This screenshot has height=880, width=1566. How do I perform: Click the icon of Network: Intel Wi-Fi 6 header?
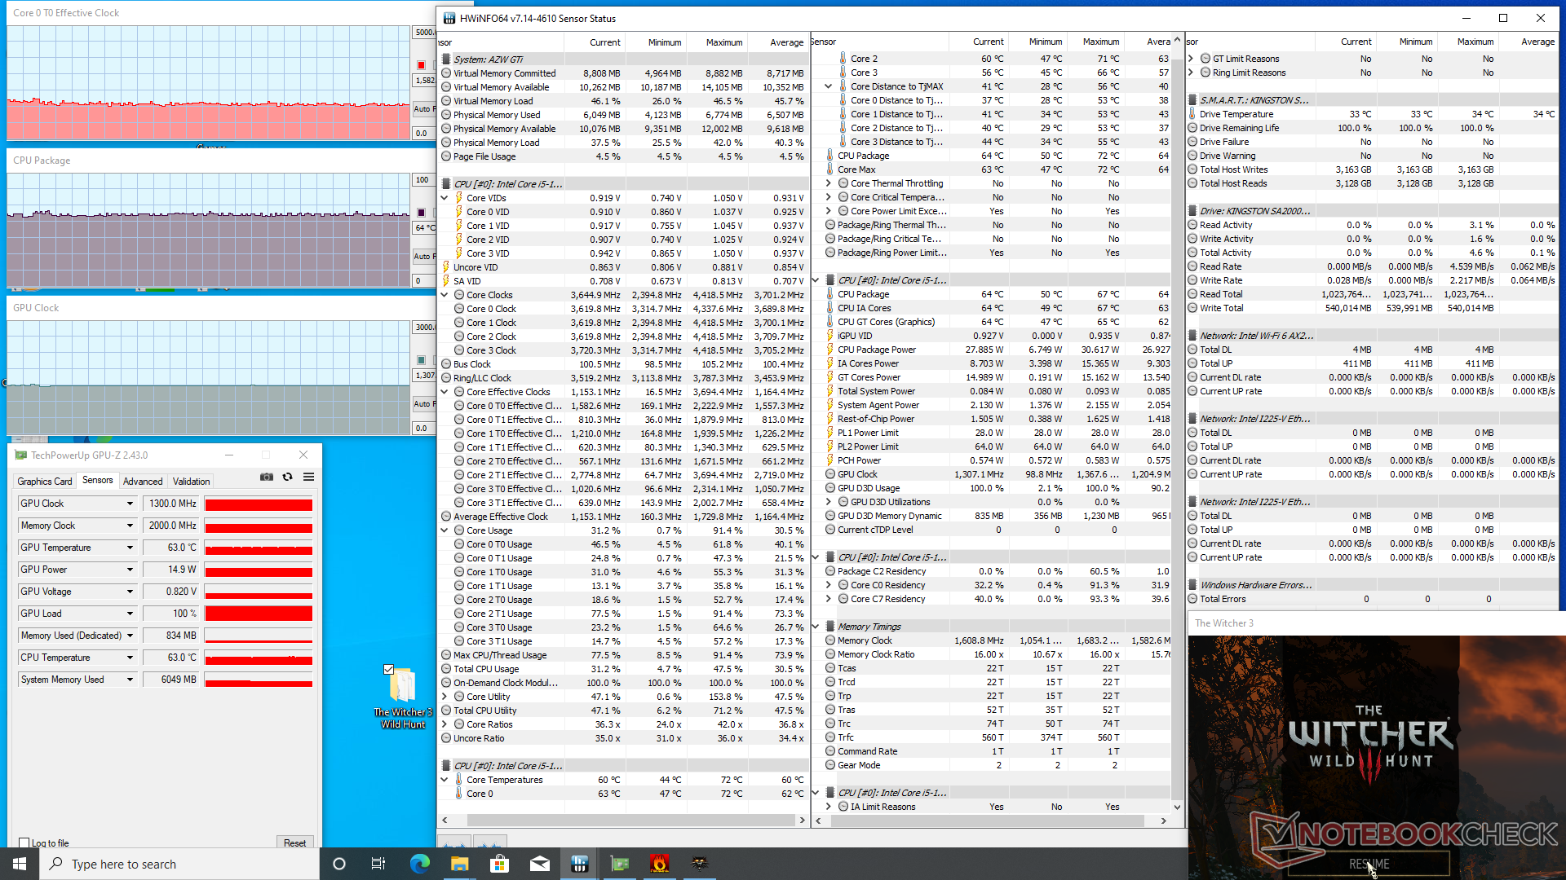click(x=1192, y=336)
